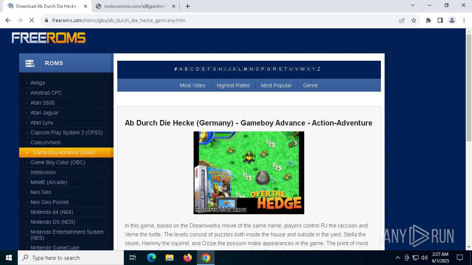Stop loading the page
The width and height of the screenshot is (472, 265).
click(x=32, y=20)
